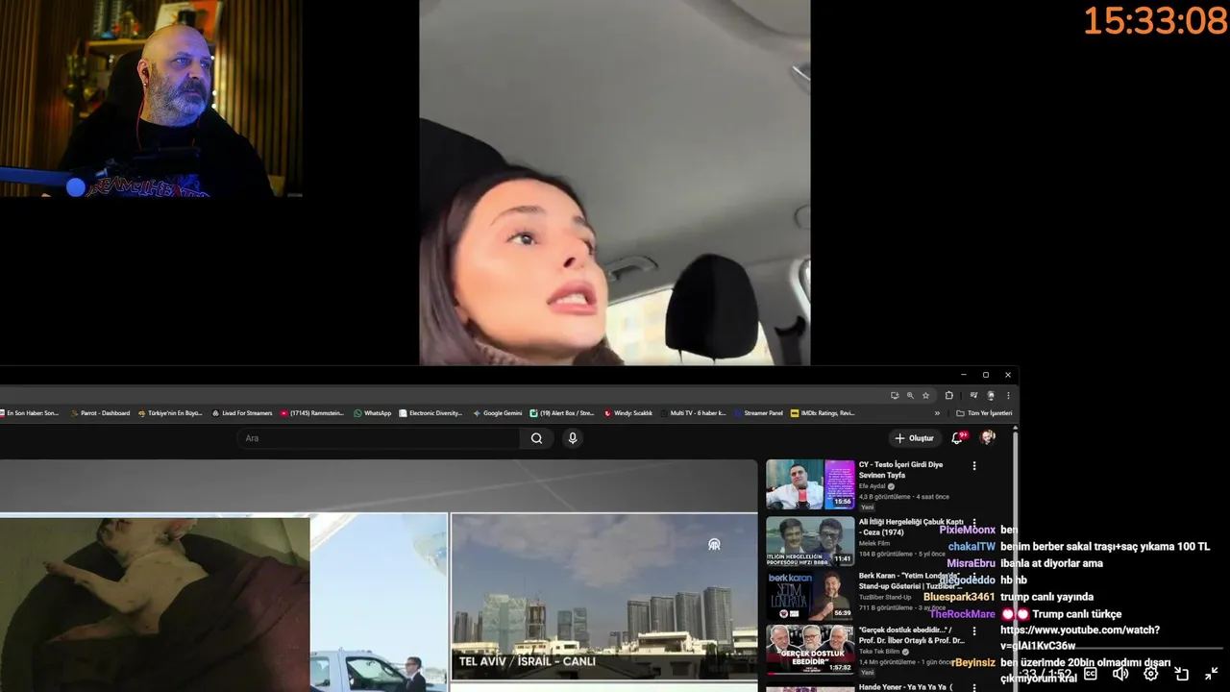1230x692 pixels.
Task: Click the YouTube search magnifier button
Action: pyautogui.click(x=536, y=438)
